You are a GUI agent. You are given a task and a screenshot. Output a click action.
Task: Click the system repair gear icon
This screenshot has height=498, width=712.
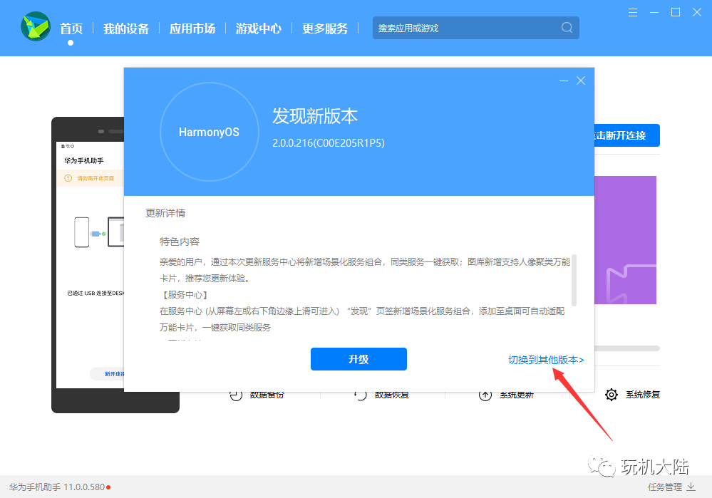(x=612, y=395)
